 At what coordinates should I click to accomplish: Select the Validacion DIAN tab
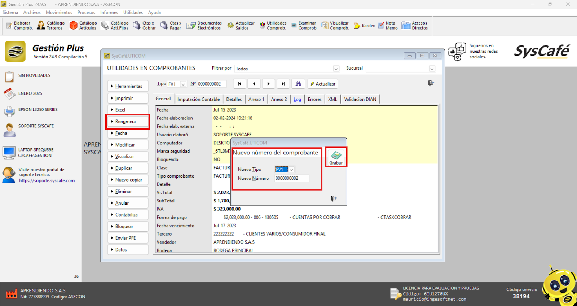click(360, 99)
